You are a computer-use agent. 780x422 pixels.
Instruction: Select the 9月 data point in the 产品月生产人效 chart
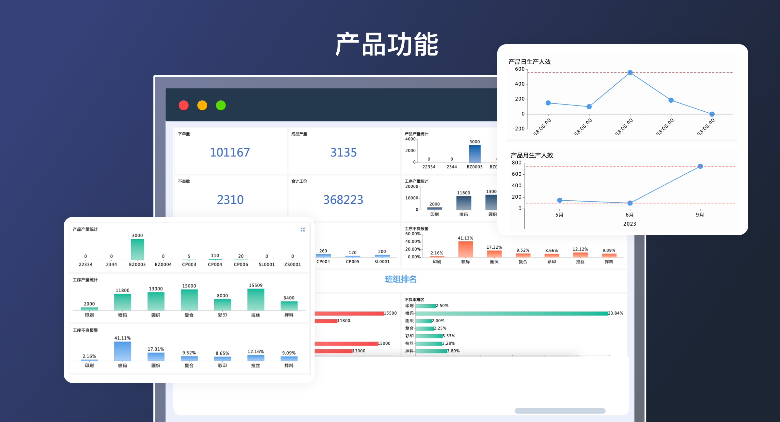coord(700,166)
